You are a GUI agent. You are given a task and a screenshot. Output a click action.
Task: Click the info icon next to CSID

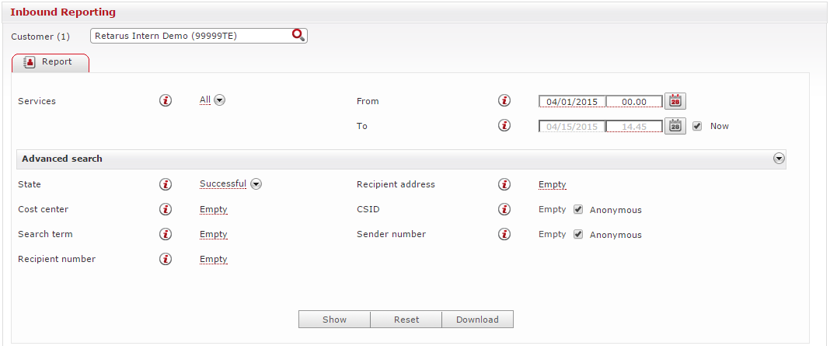pos(504,209)
